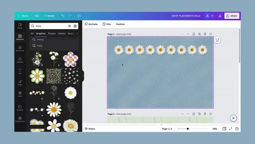Collapse the elements side panel
Image resolution: width=255 pixels, height=144 pixels.
point(83,76)
